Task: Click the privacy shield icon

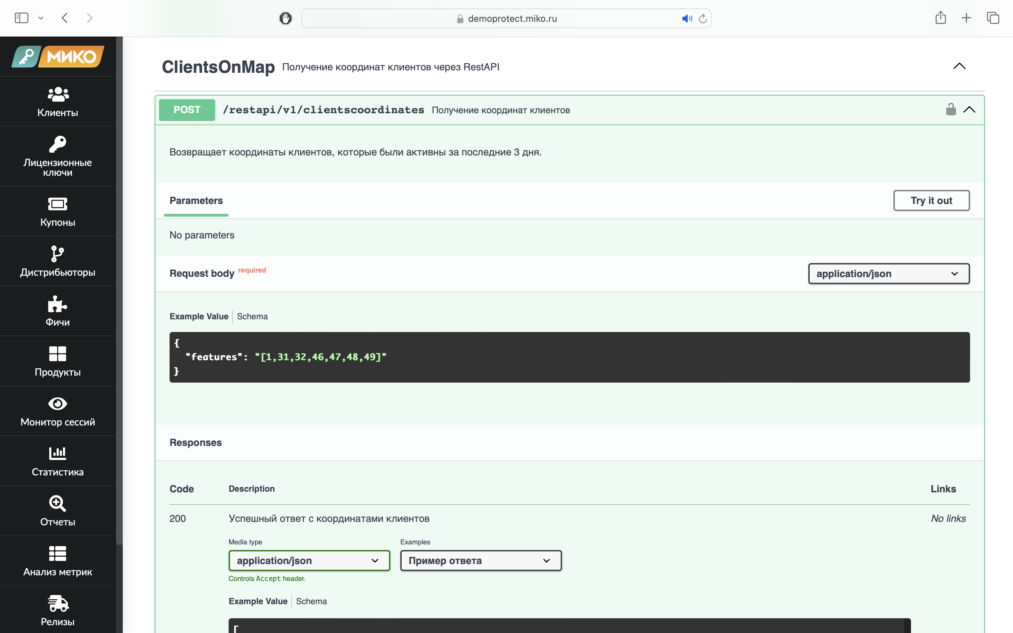Action: (286, 18)
